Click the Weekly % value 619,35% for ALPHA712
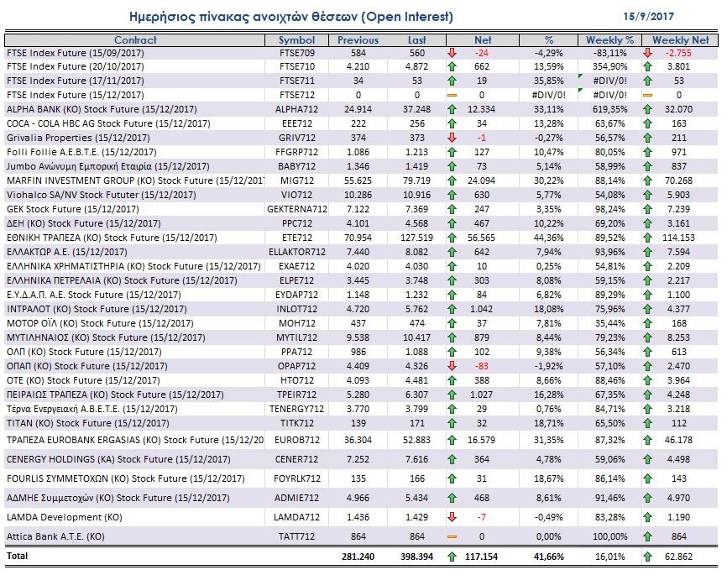This screenshot has height=575, width=727. (x=609, y=109)
